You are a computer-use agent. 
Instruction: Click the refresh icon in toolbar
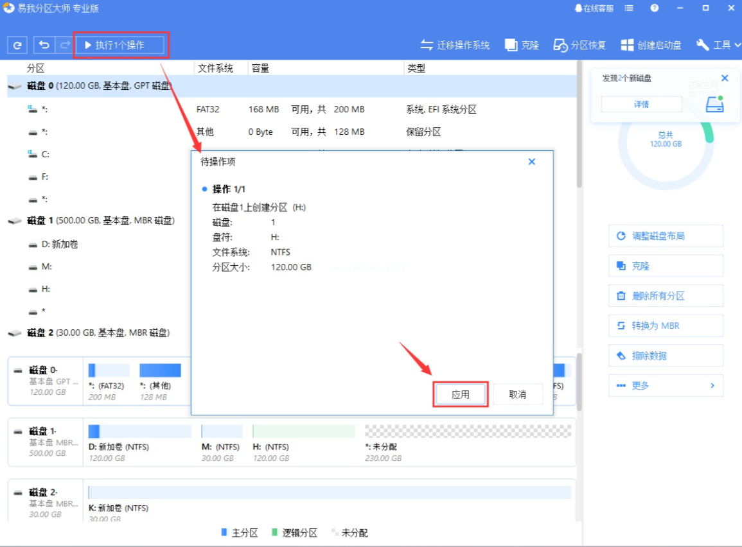17,45
